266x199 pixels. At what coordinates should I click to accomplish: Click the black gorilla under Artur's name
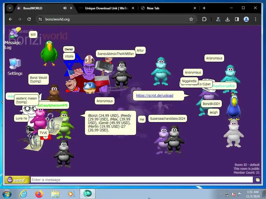121,75
